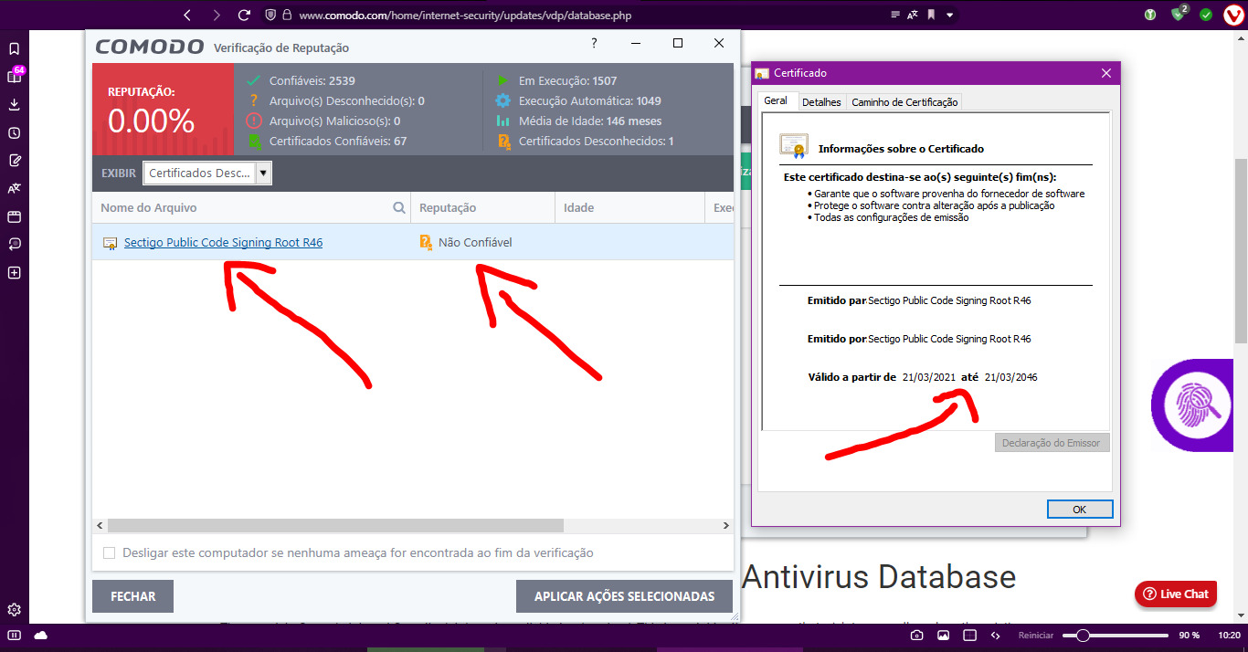Bookmark this page from address bar
The width and height of the screenshot is (1248, 652).
coord(931,15)
